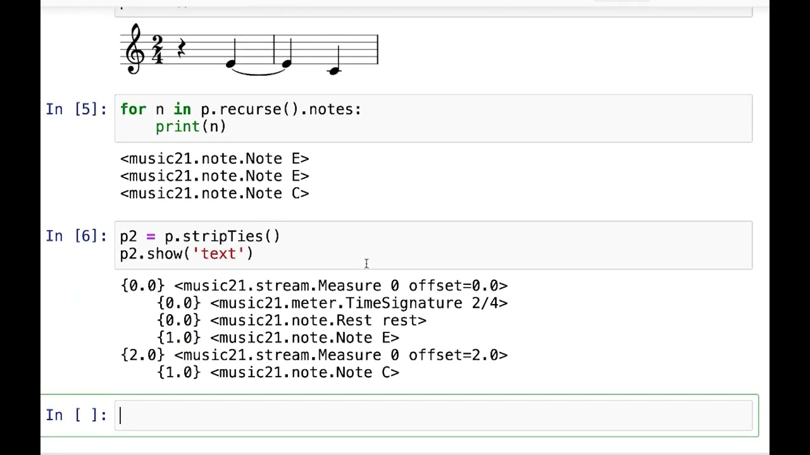810x455 pixels.
Task: Place cursor on the print(n) line
Action: point(190,127)
